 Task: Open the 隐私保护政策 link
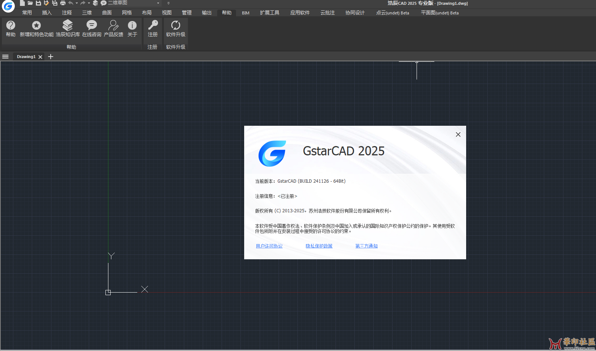coord(319,246)
